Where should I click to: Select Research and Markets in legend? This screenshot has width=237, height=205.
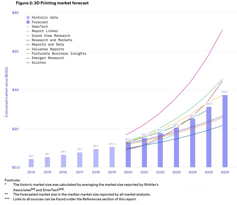pyautogui.click(x=52, y=40)
